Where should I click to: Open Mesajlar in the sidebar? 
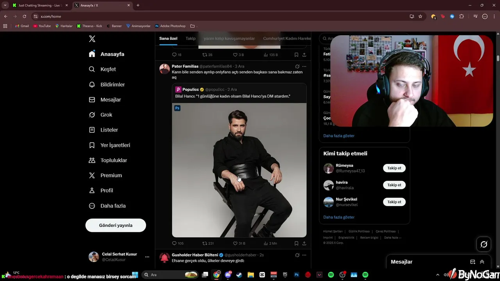(105, 100)
